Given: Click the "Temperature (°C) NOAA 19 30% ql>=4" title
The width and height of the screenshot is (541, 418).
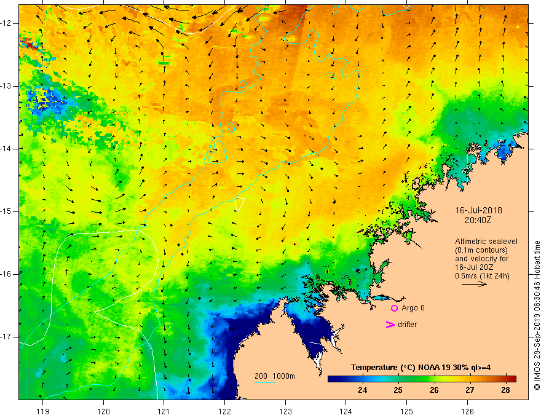Looking at the screenshot, I should pyautogui.click(x=421, y=368).
